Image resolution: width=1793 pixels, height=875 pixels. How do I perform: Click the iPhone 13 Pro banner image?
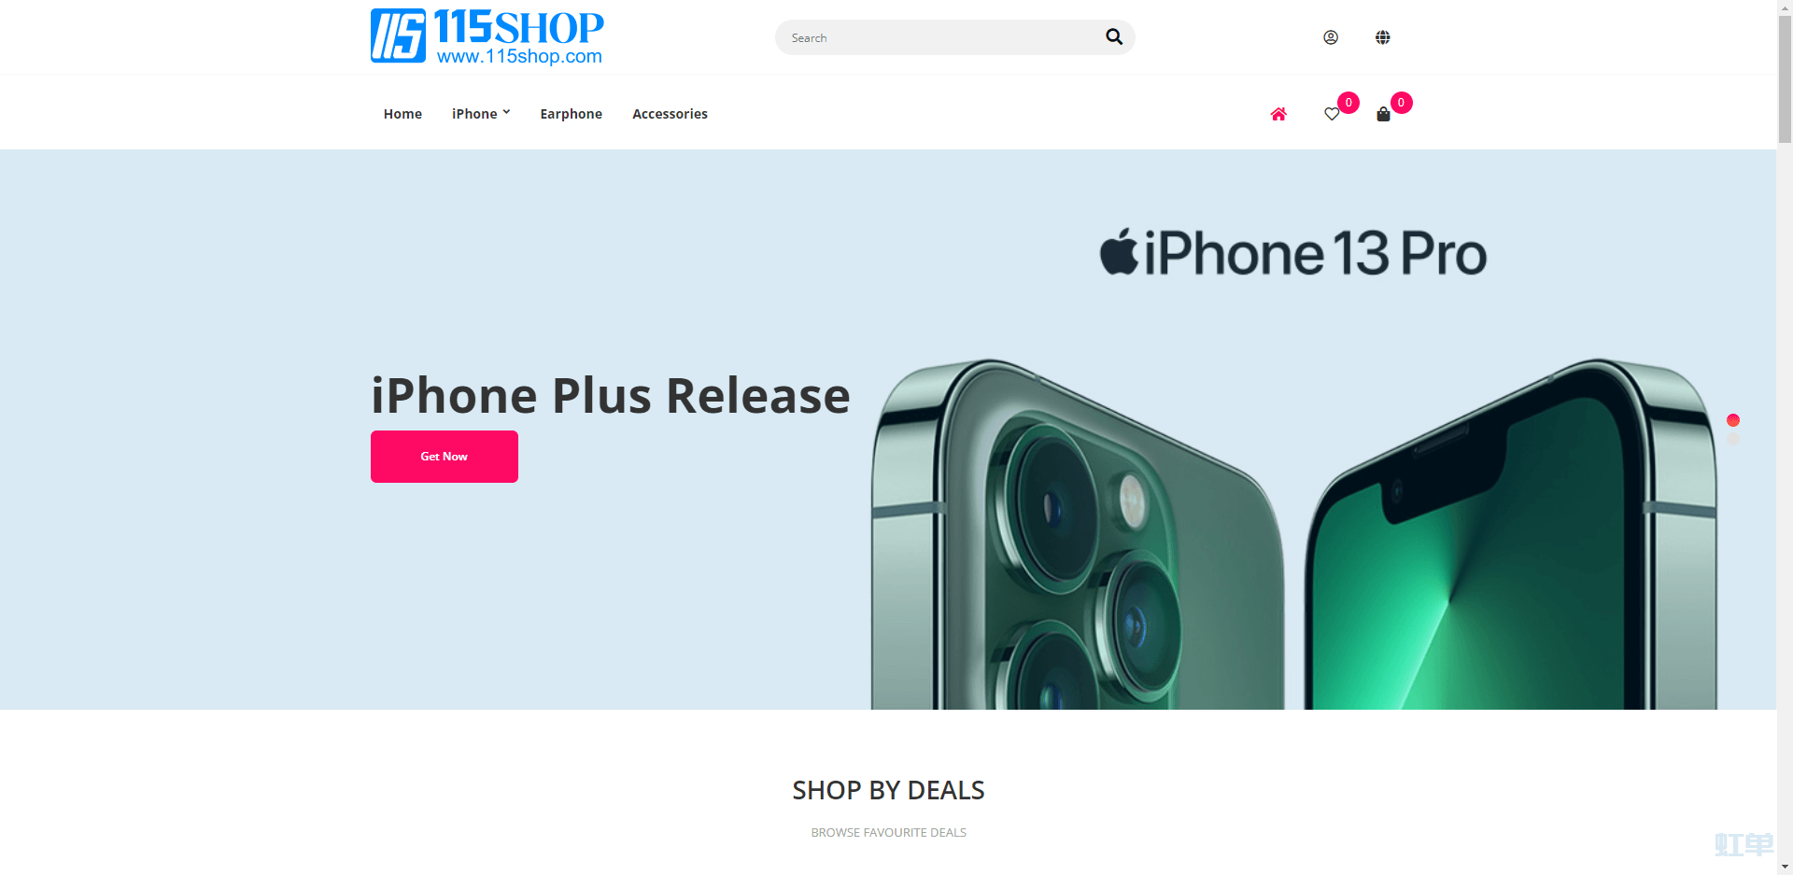pyautogui.click(x=1293, y=467)
